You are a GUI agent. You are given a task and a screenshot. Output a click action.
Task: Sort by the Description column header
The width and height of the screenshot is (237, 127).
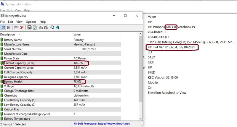[x=36, y=35]
